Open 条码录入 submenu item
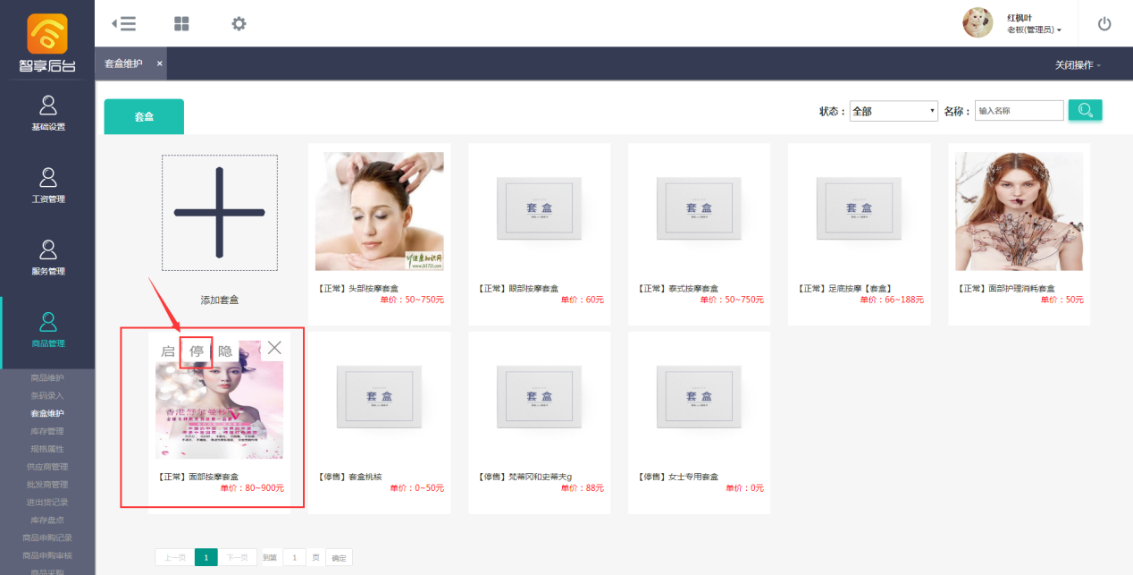Image resolution: width=1133 pixels, height=575 pixels. [x=47, y=395]
